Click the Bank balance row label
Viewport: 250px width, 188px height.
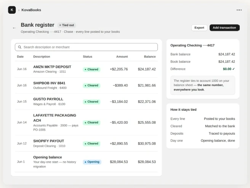coord(180,54)
